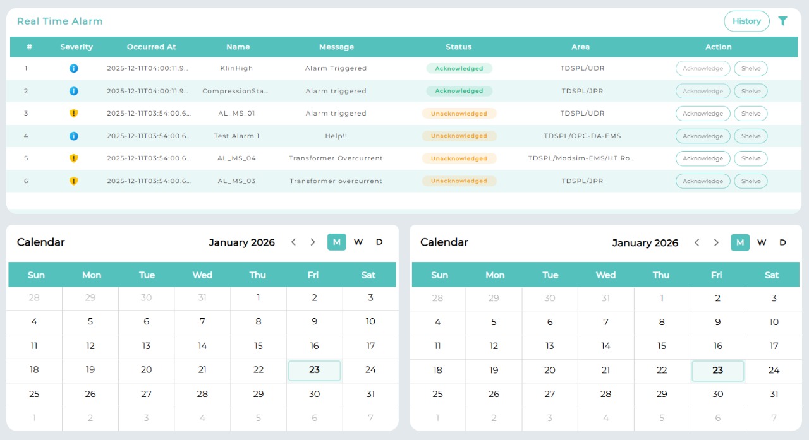Go back one month in right calendar
The image size is (809, 440).
click(696, 242)
